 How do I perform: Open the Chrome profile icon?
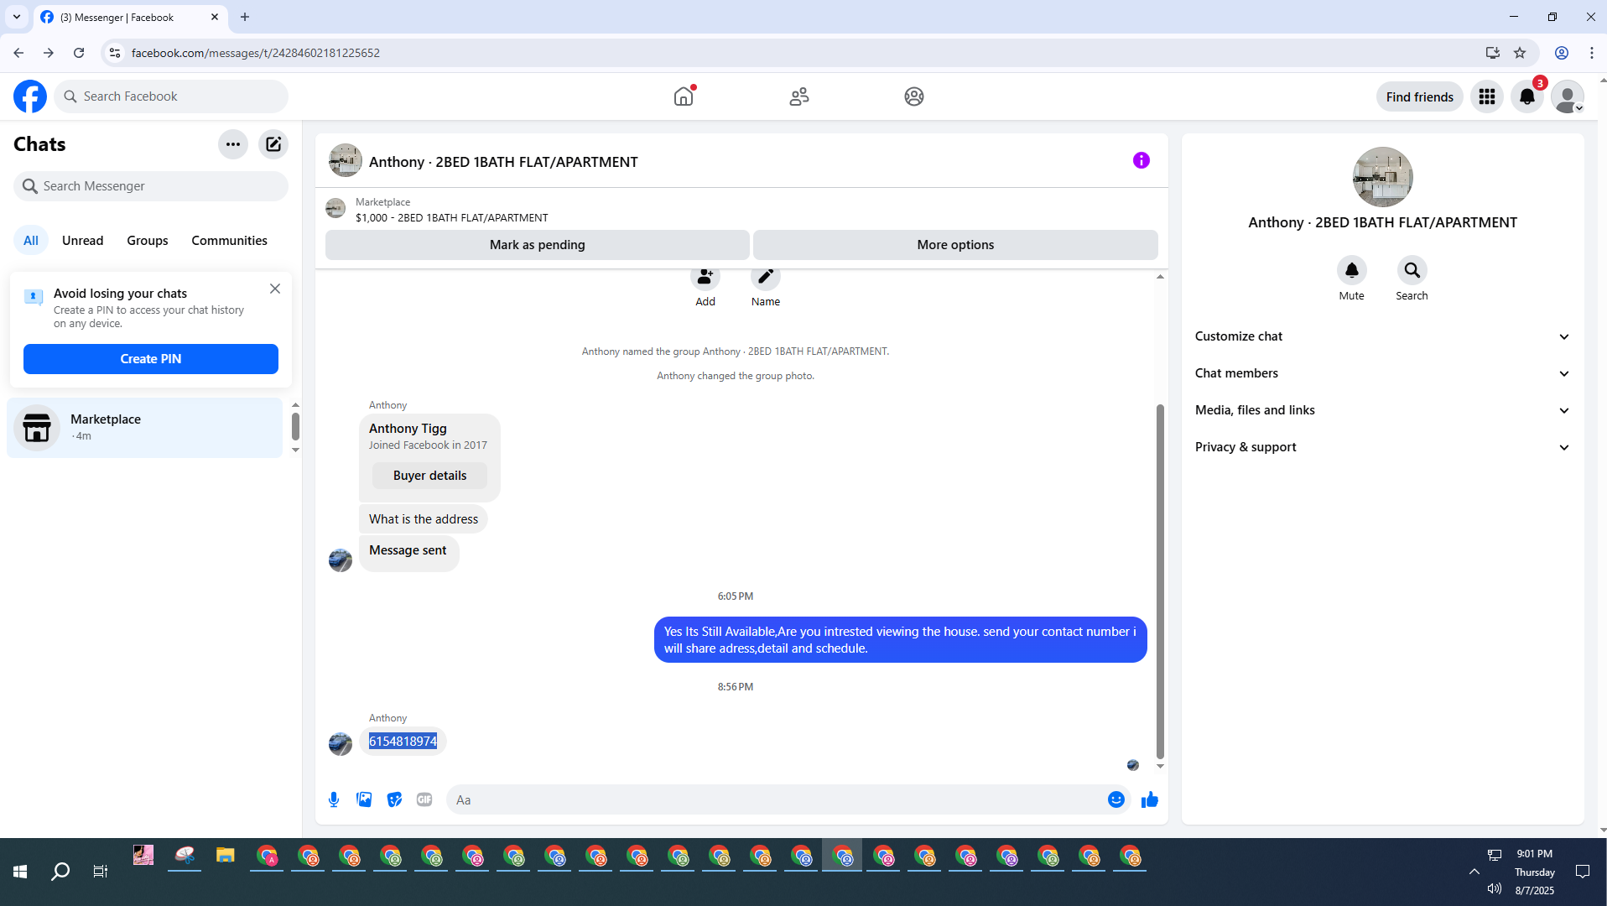1562,53
